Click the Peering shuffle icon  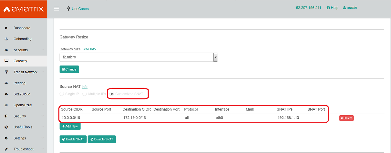(6, 83)
